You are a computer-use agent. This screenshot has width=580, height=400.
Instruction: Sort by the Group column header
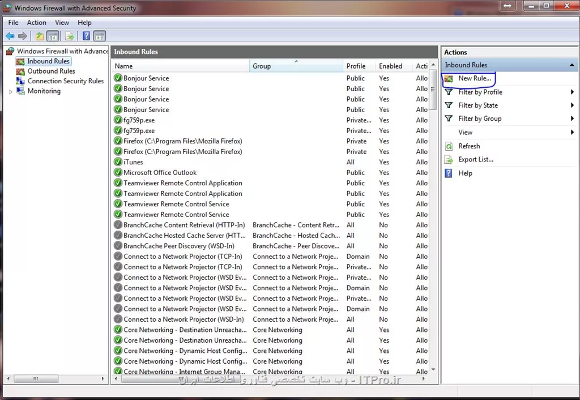click(296, 66)
